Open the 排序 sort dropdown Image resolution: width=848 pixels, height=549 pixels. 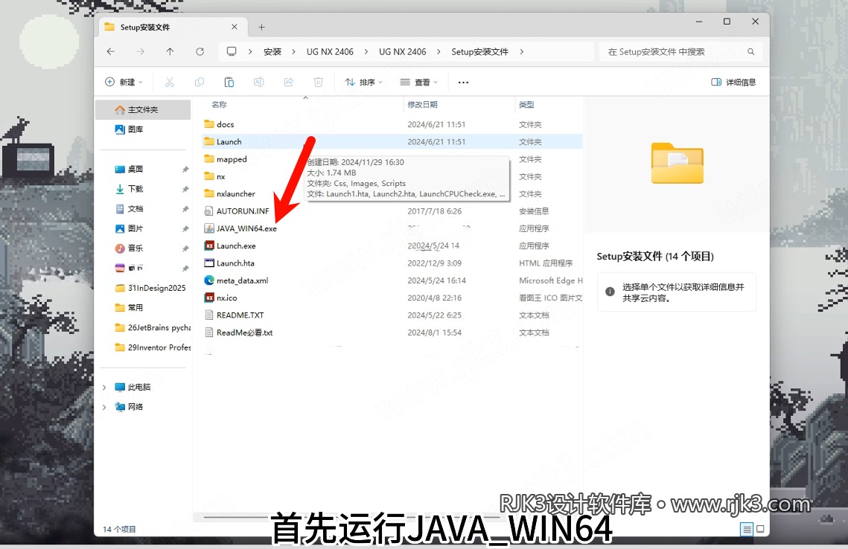pos(363,82)
